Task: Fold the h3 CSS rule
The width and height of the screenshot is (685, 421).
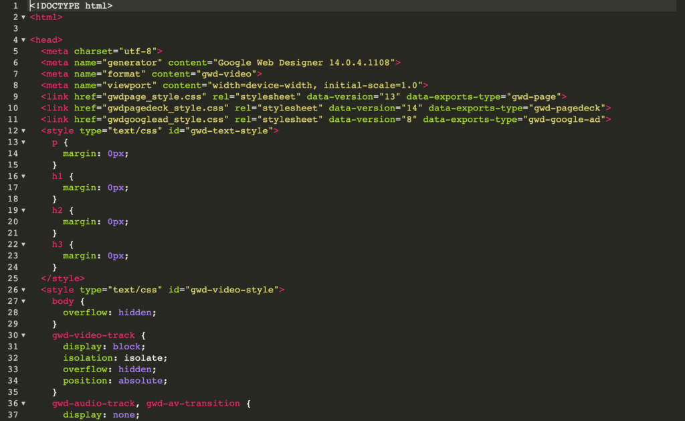Action: [23, 244]
